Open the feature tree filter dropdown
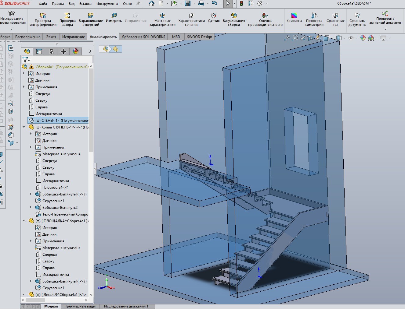 [26, 60]
